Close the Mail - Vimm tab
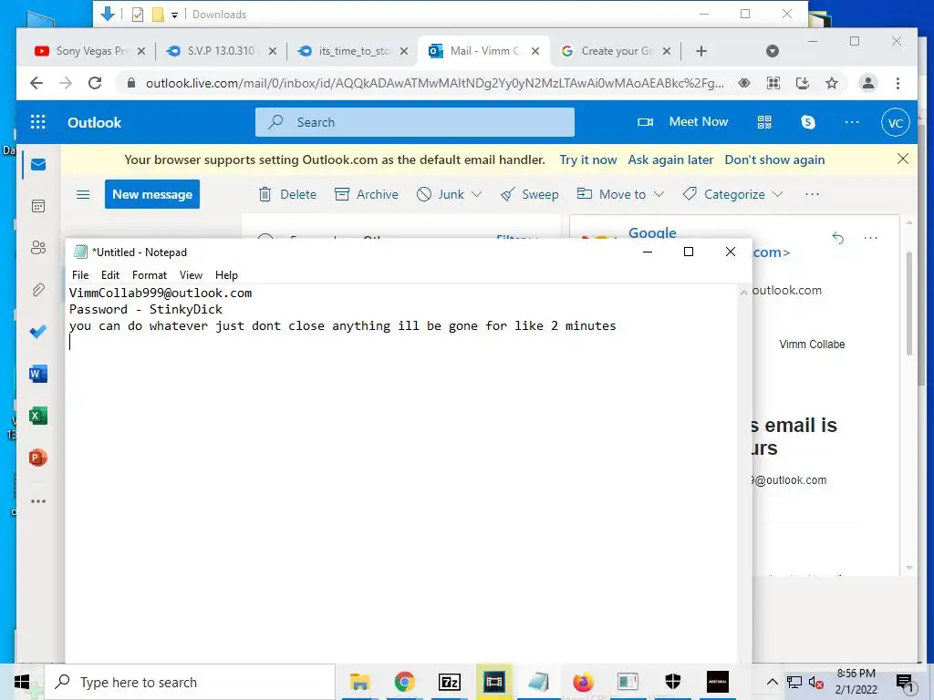Viewport: 934px width, 700px height. click(534, 51)
